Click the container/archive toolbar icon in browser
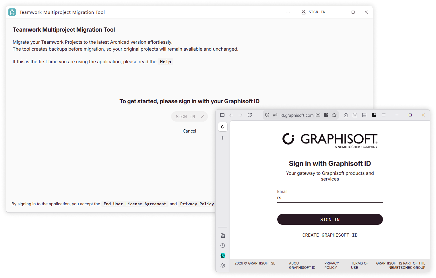Viewport: 436px width, 278px height. point(355,115)
